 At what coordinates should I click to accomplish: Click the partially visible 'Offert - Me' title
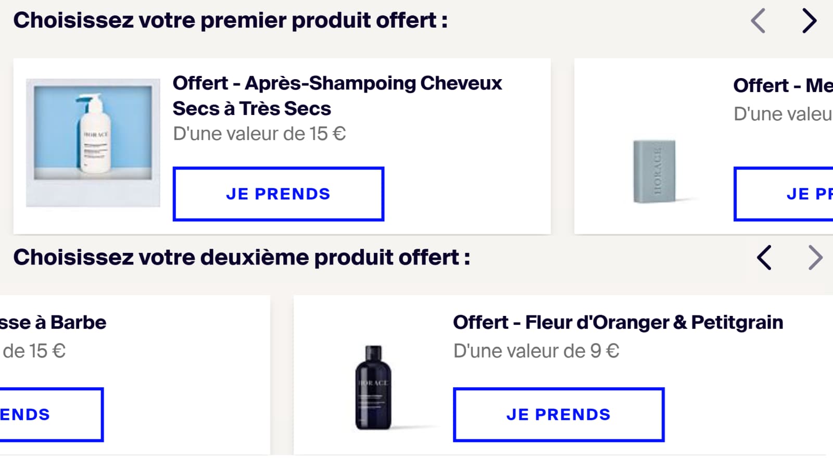(x=782, y=85)
